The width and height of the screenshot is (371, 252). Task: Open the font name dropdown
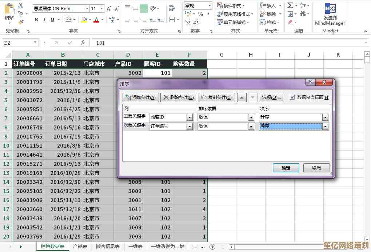click(x=87, y=8)
